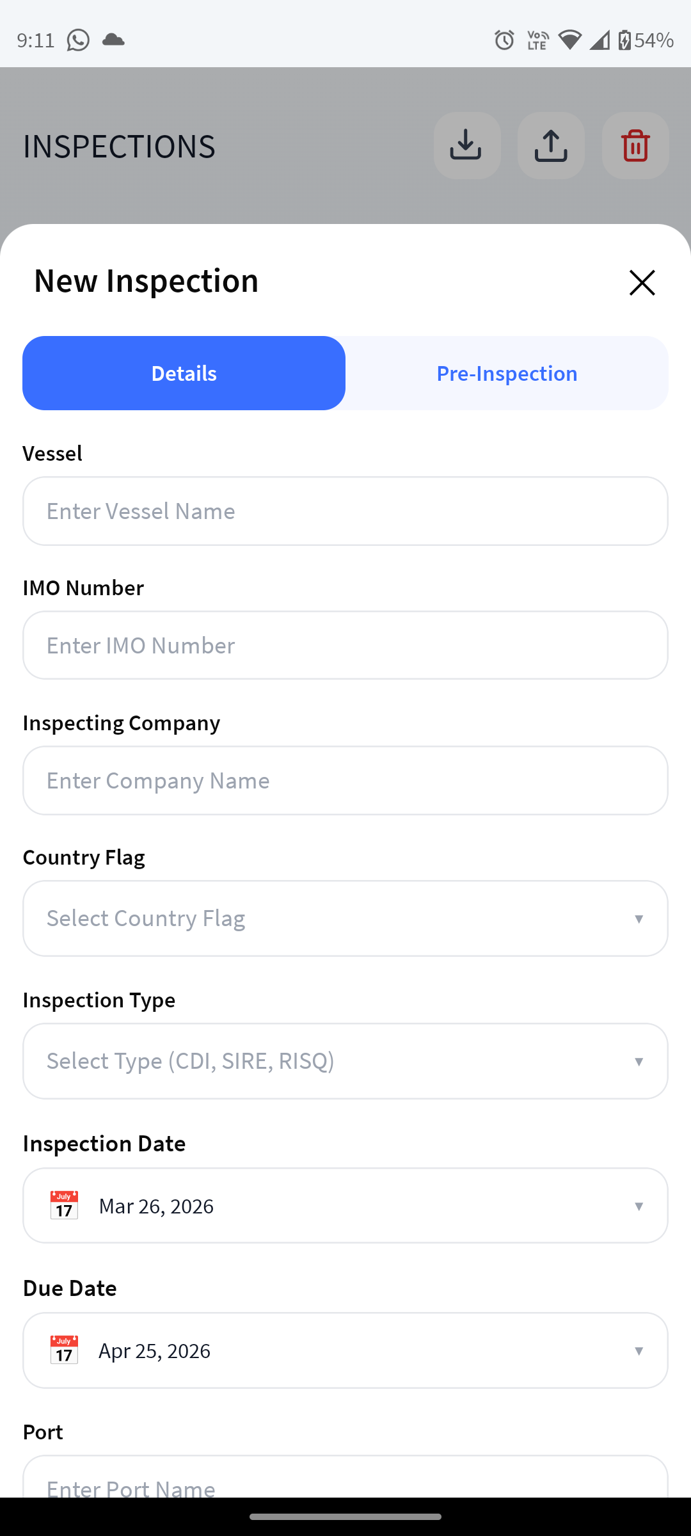
Task: Tap the download icon in Inspections header
Action: [466, 145]
